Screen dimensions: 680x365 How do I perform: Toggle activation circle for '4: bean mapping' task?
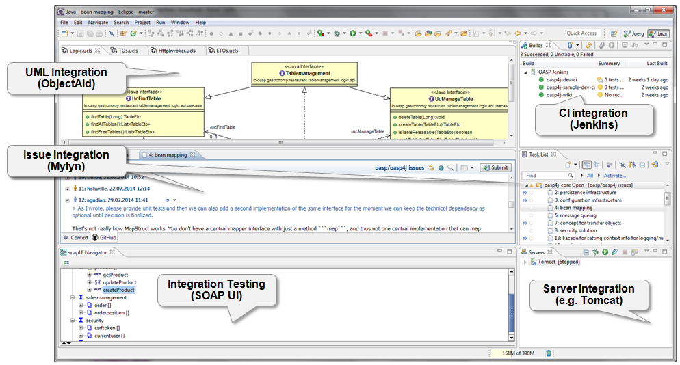pos(532,208)
